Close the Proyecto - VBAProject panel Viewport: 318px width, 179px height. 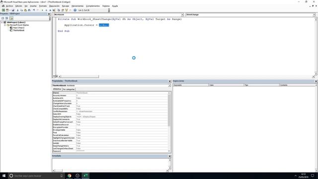pyautogui.click(x=49, y=14)
